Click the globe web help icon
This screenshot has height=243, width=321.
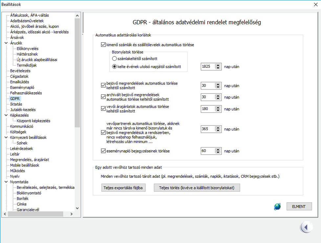click(x=277, y=207)
